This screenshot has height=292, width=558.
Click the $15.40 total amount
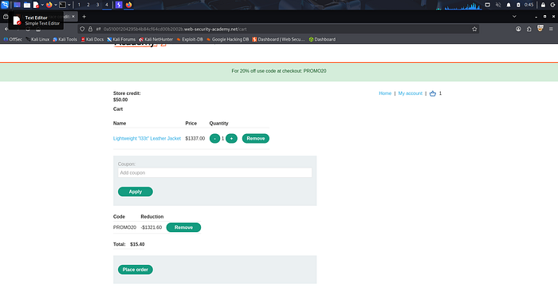pyautogui.click(x=137, y=244)
